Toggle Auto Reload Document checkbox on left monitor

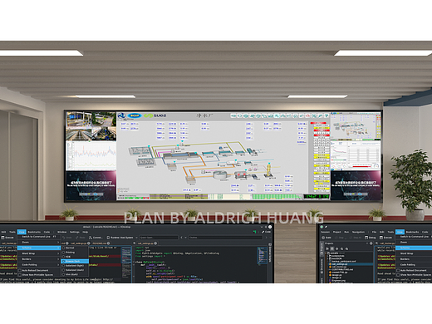pos(20,271)
